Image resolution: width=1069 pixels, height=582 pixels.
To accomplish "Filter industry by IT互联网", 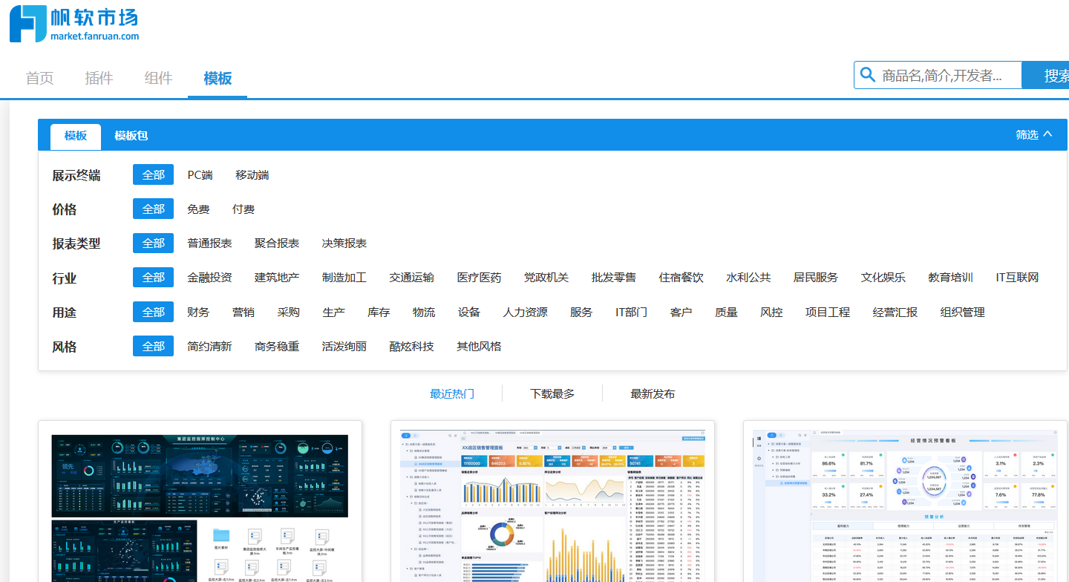I will click(x=1018, y=278).
